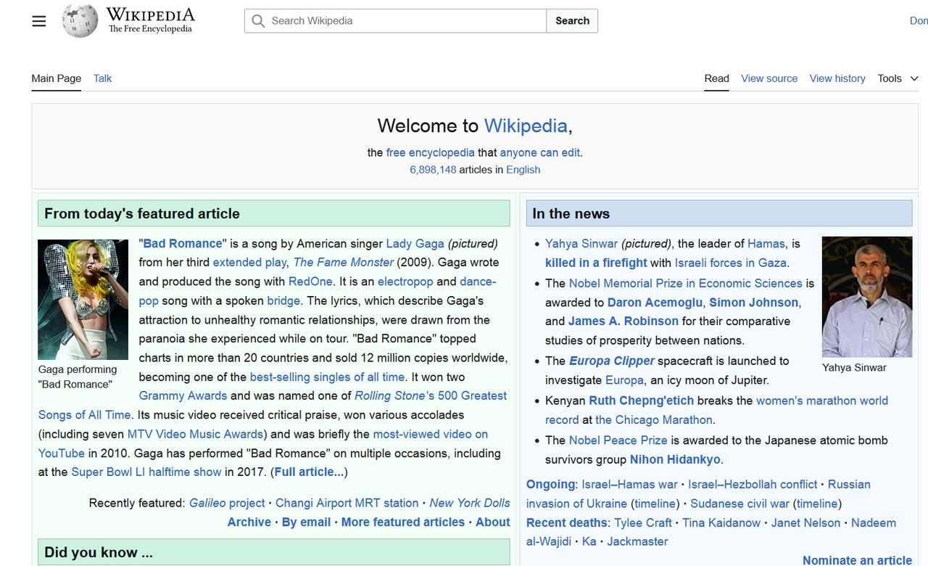
Task: Open the Yahya Sinwar news link
Action: click(x=581, y=243)
